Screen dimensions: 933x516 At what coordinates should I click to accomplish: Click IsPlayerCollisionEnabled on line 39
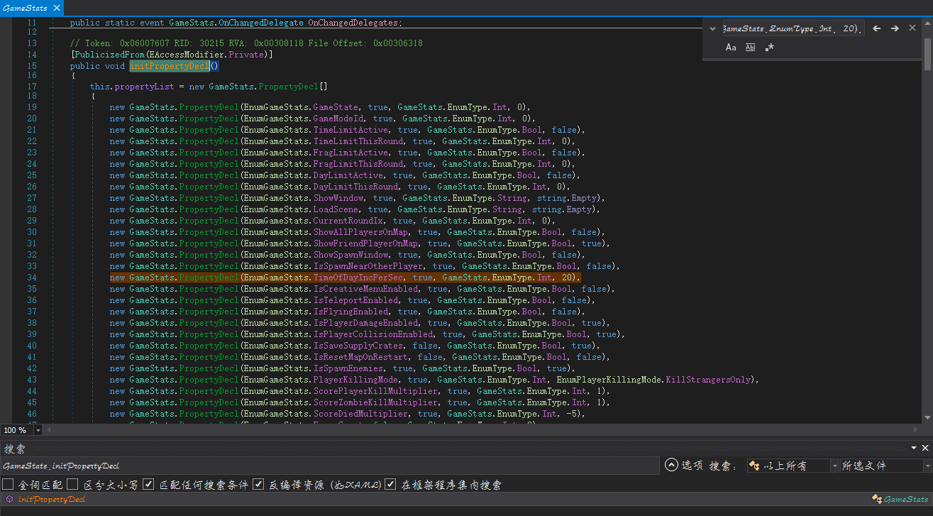(x=372, y=334)
